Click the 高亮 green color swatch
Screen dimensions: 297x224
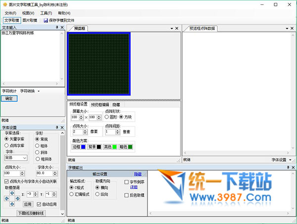(114, 147)
